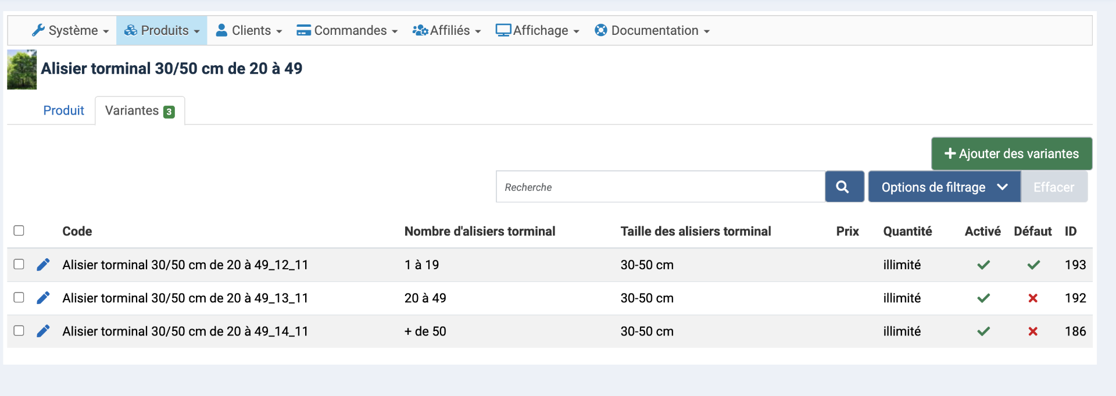Click the pencil edit icon for variant 193

pos(43,265)
